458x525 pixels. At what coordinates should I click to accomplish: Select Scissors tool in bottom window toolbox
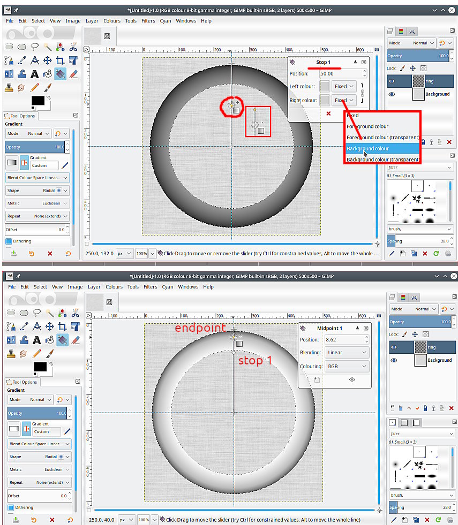[76, 313]
